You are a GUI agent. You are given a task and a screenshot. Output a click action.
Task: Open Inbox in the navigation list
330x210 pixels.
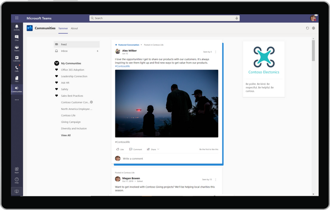point(76,51)
